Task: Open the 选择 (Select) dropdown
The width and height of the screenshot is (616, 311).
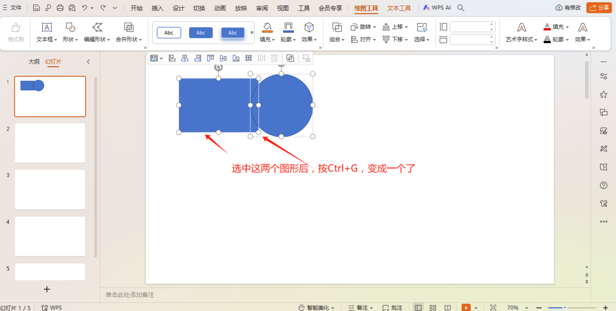Action: 421,39
